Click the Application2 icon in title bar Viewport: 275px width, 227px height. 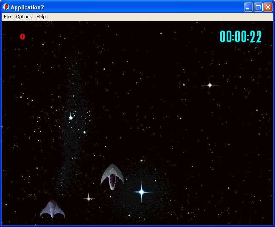pos(6,7)
